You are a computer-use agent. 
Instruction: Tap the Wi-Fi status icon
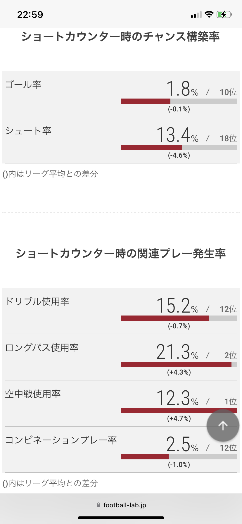209,14
